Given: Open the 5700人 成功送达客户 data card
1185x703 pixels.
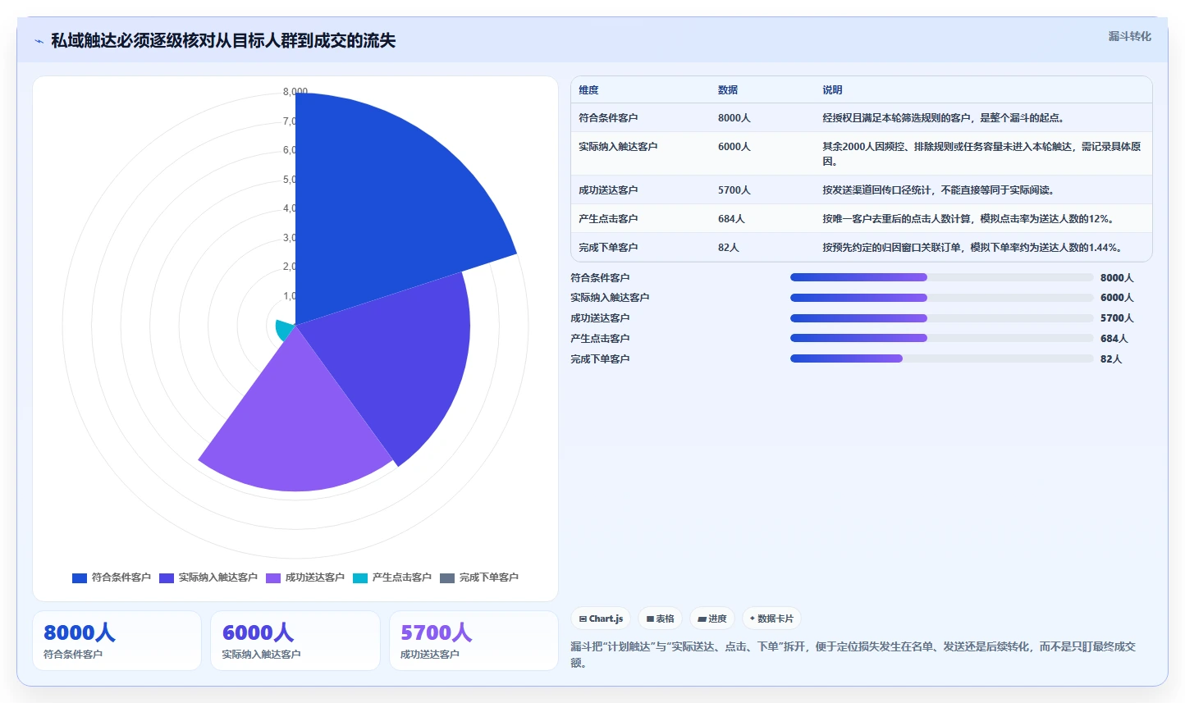Looking at the screenshot, I should coord(474,641).
